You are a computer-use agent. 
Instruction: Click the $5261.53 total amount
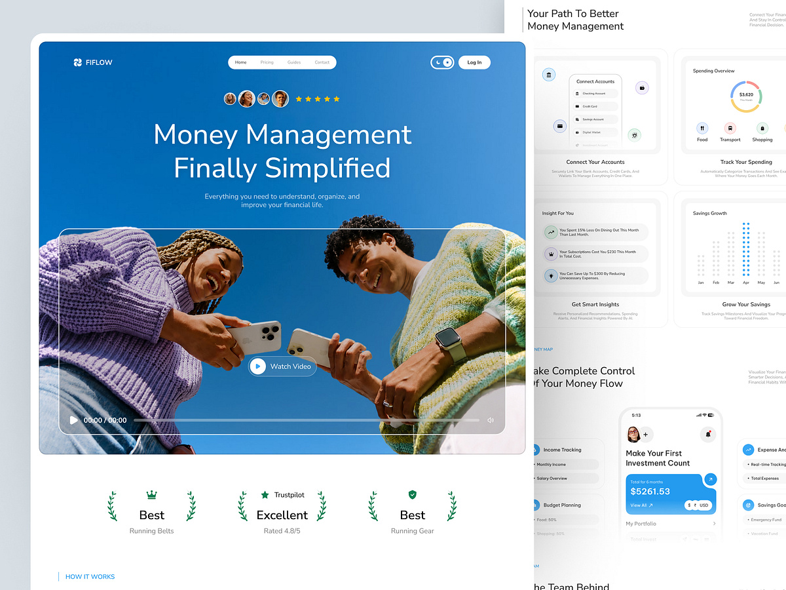click(650, 491)
